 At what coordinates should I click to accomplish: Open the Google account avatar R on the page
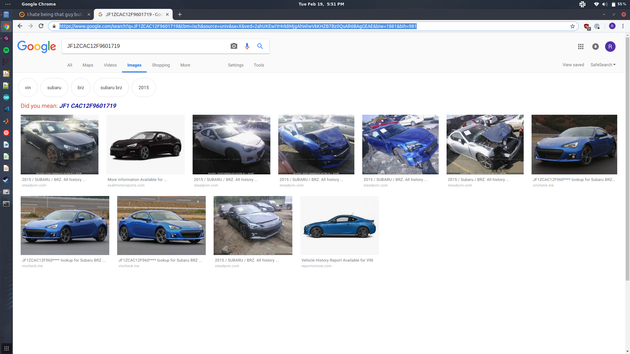point(610,47)
